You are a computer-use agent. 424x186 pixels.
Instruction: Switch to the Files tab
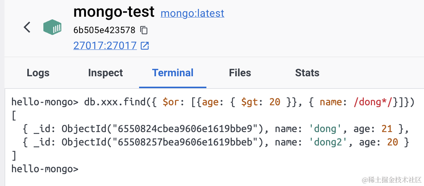coord(240,73)
